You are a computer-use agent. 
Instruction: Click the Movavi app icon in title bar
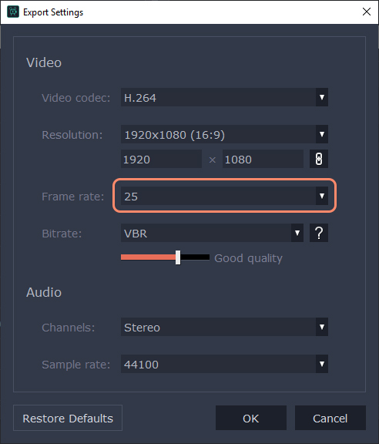pos(13,12)
